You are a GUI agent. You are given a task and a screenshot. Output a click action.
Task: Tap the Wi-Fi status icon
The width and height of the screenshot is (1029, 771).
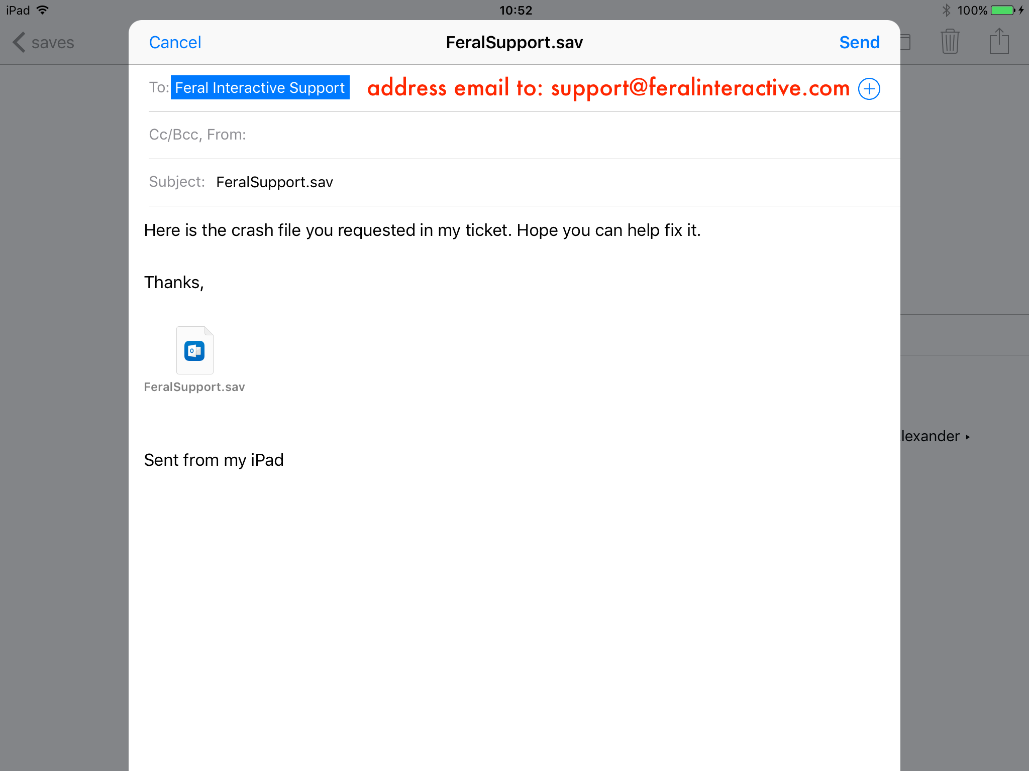[x=43, y=10]
